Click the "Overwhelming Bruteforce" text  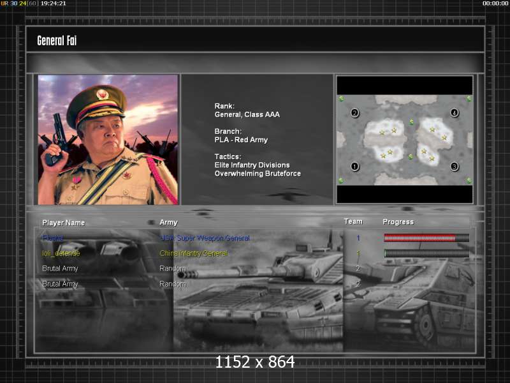click(x=258, y=173)
